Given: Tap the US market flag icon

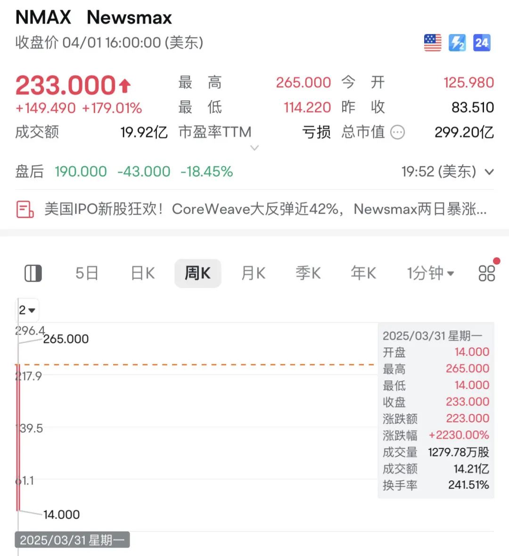Looking at the screenshot, I should (433, 43).
